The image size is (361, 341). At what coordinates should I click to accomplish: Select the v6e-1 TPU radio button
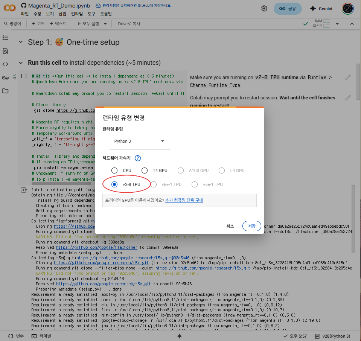coord(154,184)
